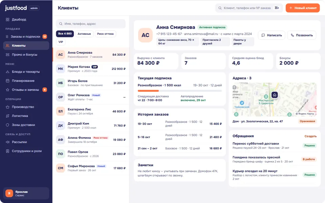Click the Промо и бонусы ticket icon

coord(7,55)
